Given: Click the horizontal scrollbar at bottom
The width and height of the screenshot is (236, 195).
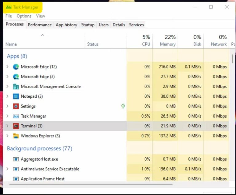Looking at the screenshot, I should coord(91,184).
